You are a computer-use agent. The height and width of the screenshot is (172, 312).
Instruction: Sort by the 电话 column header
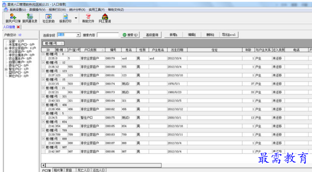(x=296, y=50)
